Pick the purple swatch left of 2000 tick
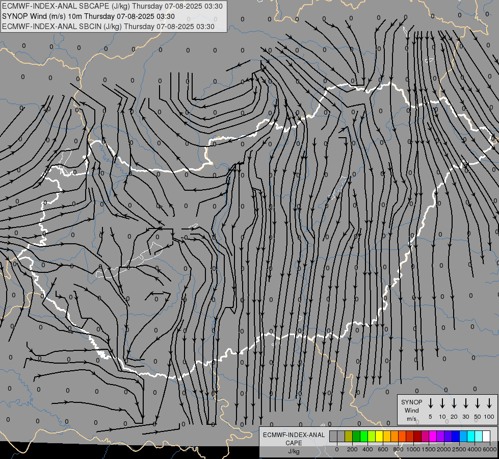Viewport: 499px width, 459px height. [440, 436]
